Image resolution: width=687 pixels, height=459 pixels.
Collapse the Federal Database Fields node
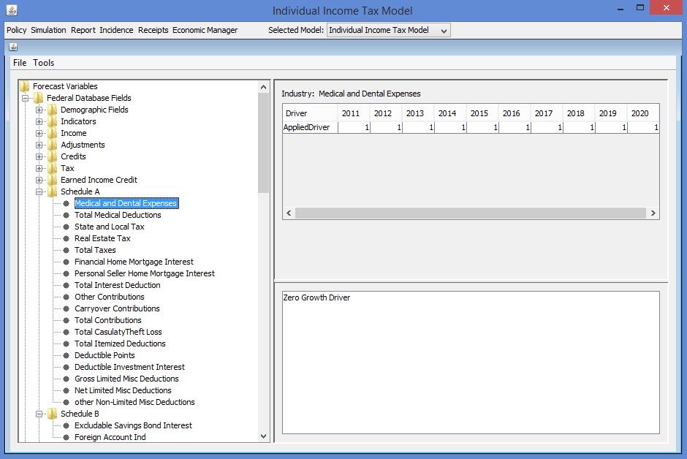coord(25,98)
